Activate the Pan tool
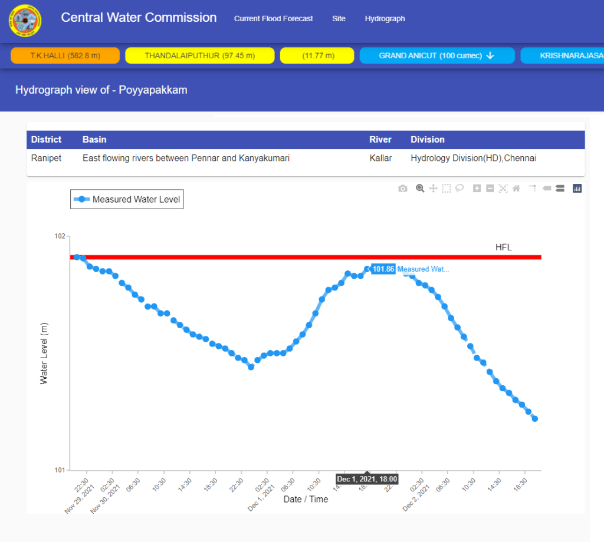The height and width of the screenshot is (542, 604). pyautogui.click(x=433, y=189)
